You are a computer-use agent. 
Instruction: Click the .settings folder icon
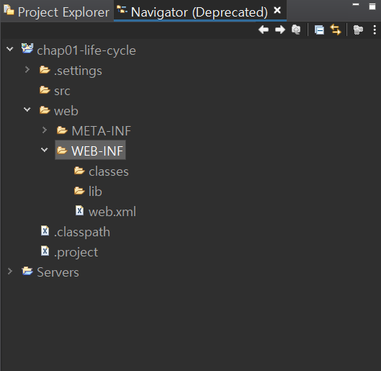point(45,70)
